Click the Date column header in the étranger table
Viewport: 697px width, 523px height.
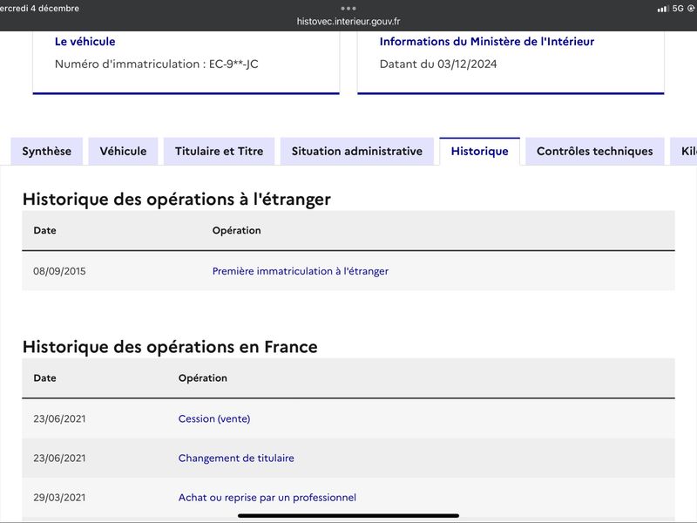pyautogui.click(x=45, y=230)
